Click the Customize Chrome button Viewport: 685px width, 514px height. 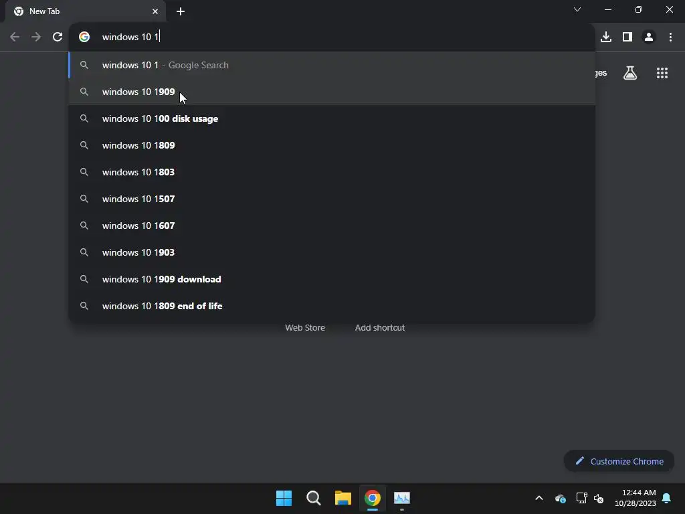pyautogui.click(x=619, y=461)
